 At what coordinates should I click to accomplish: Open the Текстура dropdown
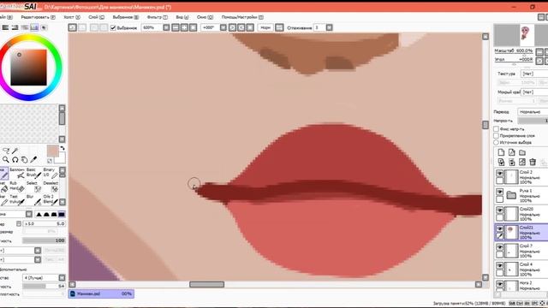pyautogui.click(x=534, y=74)
